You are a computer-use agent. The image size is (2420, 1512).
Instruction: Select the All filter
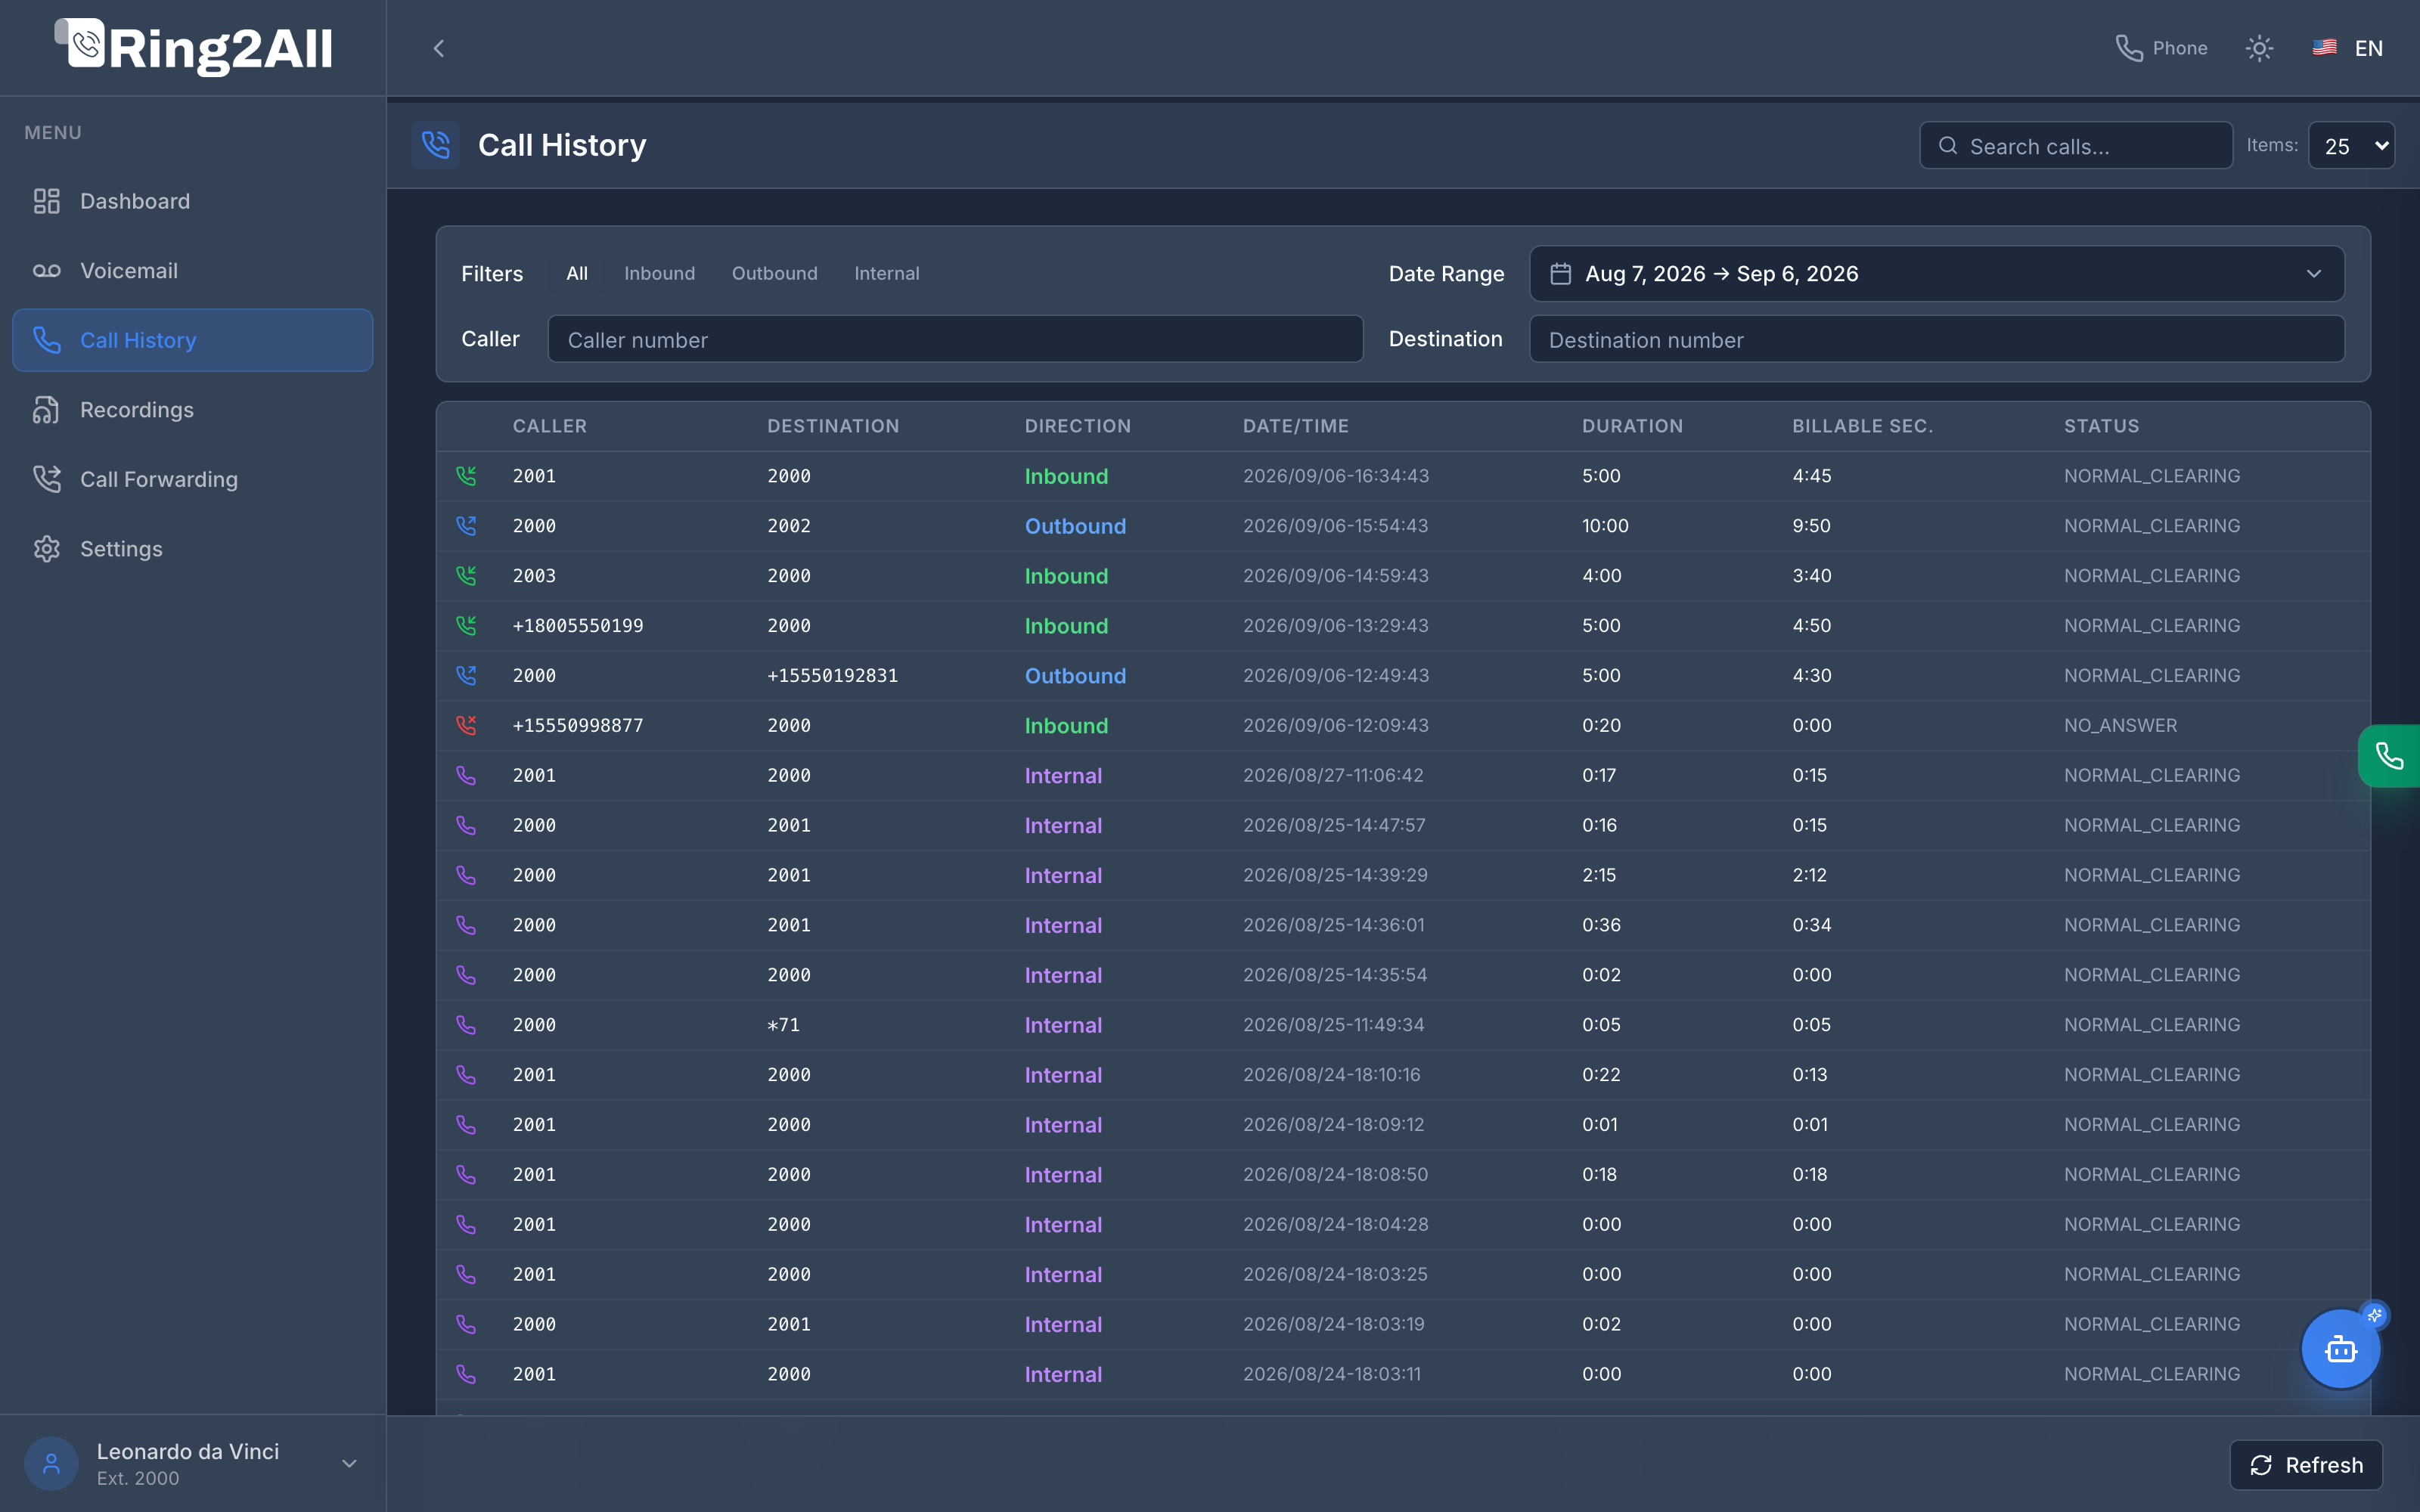click(577, 273)
